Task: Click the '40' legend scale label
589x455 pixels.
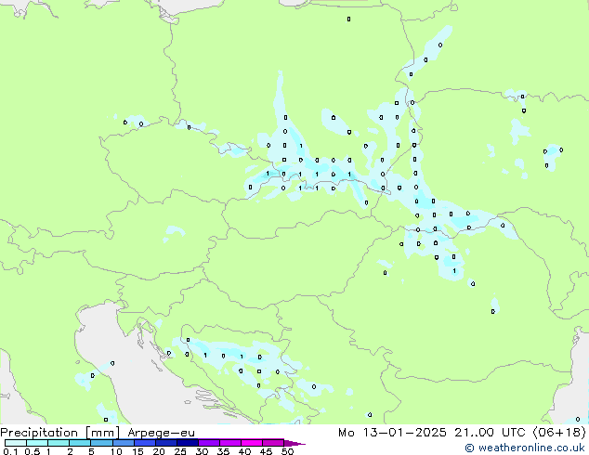Action: pyautogui.click(x=244, y=451)
